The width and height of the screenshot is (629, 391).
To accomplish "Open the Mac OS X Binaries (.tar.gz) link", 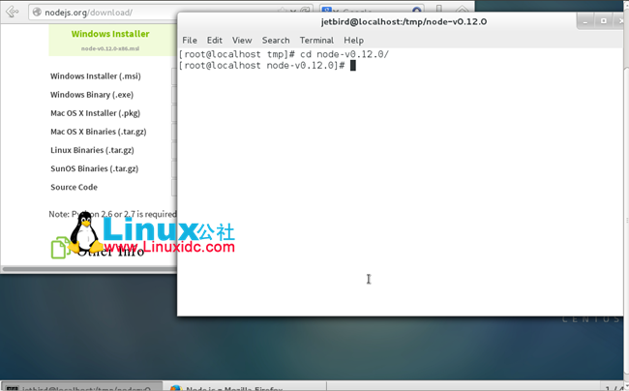I will click(99, 132).
